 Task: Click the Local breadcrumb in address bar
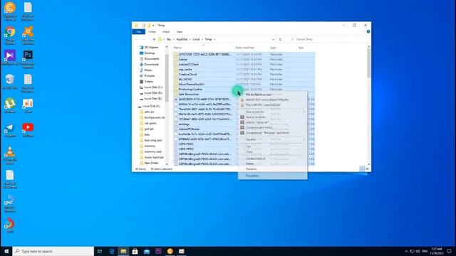click(197, 39)
